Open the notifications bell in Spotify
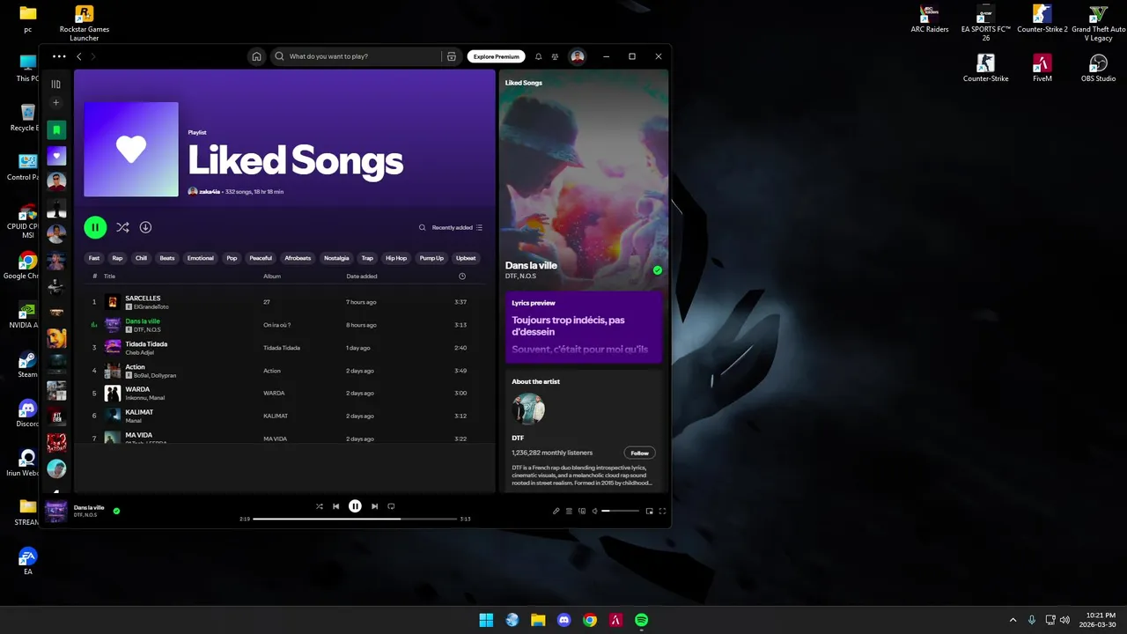This screenshot has width=1127, height=634. [x=539, y=56]
